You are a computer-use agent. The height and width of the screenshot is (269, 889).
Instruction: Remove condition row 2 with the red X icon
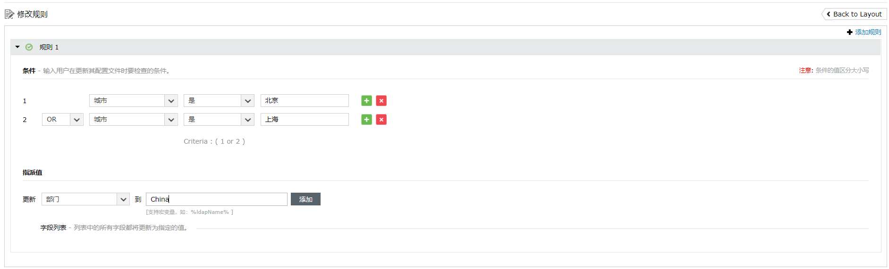(x=381, y=120)
